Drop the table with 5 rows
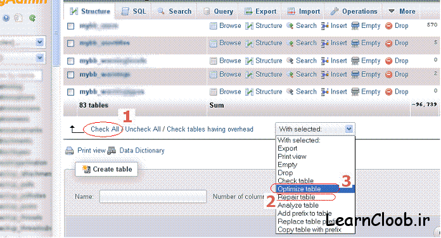The height and width of the screenshot is (238, 441). pyautogui.click(x=397, y=43)
